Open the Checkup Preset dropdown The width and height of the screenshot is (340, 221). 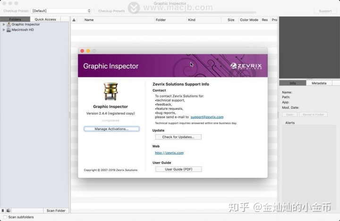(61, 11)
